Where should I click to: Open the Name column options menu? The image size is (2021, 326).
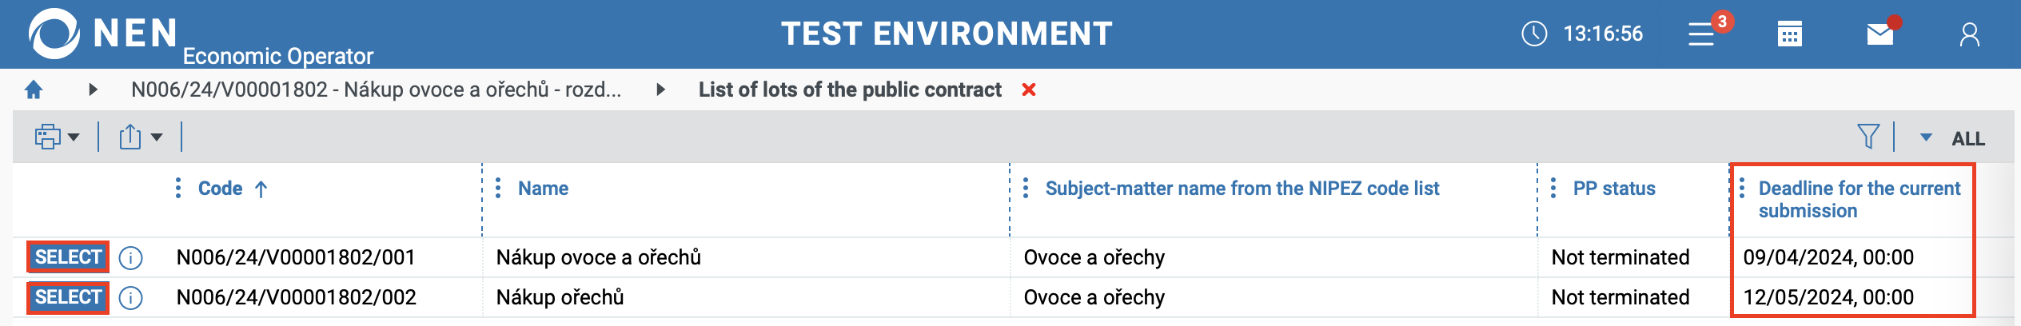click(498, 189)
